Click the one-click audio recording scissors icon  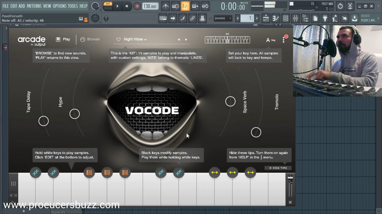click(x=350, y=6)
